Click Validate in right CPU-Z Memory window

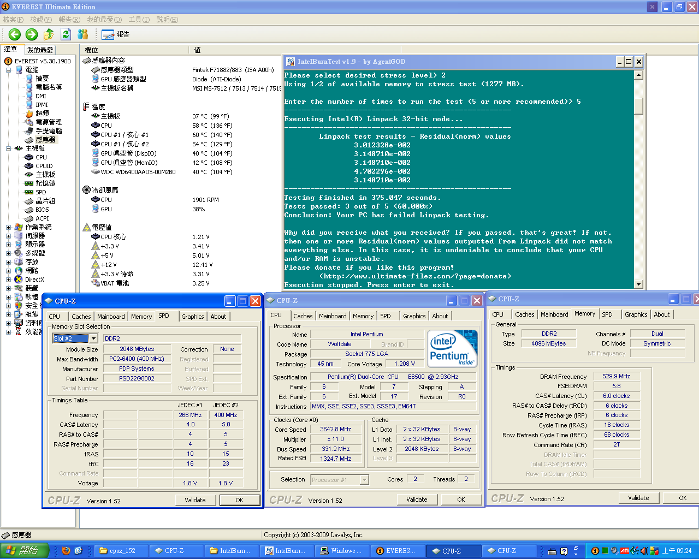(638, 498)
